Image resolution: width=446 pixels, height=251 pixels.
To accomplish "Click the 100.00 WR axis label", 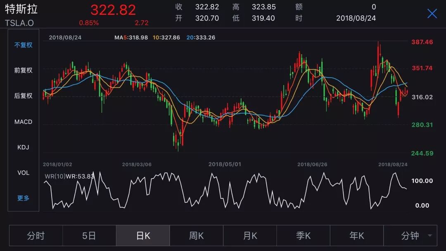I will point(422,181).
